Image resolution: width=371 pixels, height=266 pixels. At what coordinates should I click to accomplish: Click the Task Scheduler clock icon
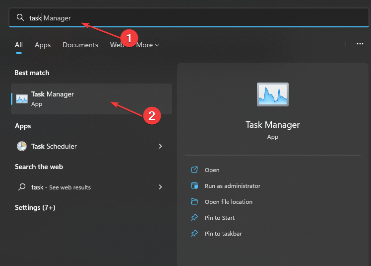tap(22, 146)
